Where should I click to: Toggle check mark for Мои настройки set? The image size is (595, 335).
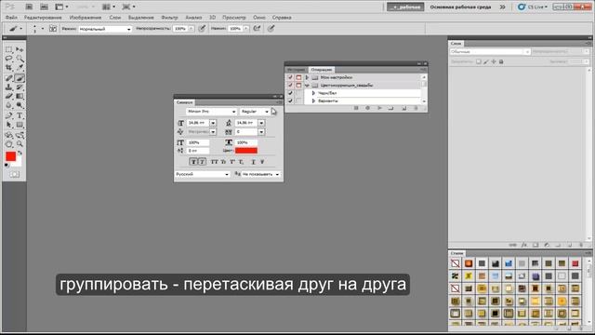290,77
